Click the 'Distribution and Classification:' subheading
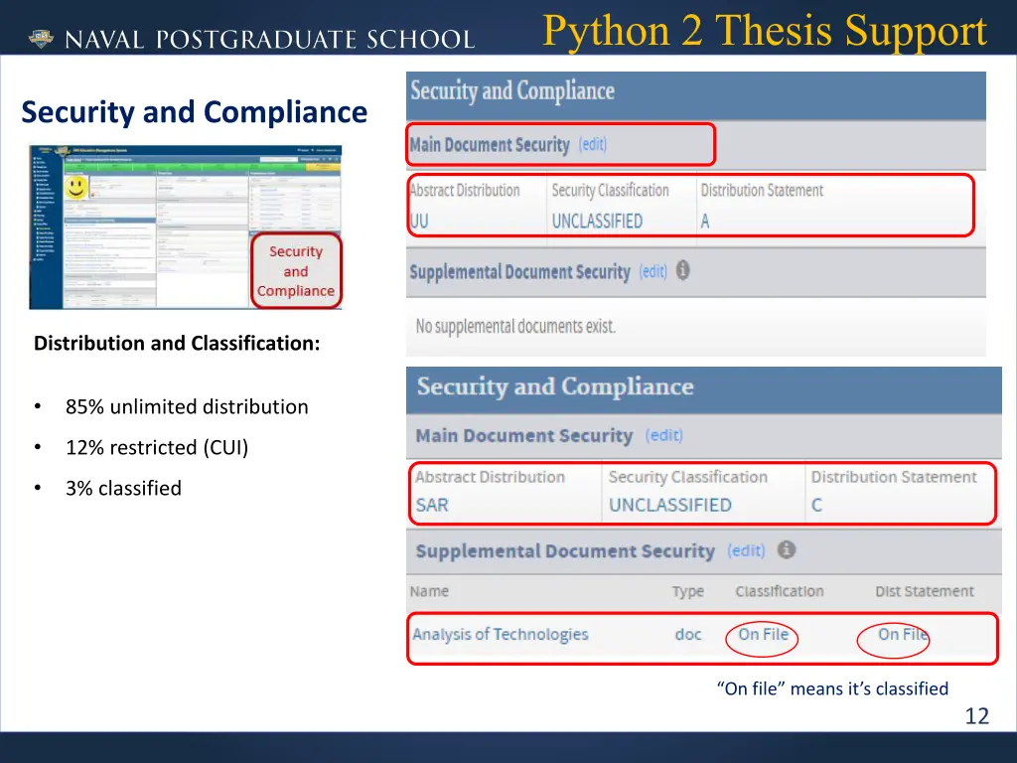The height and width of the screenshot is (763, 1017). (177, 343)
